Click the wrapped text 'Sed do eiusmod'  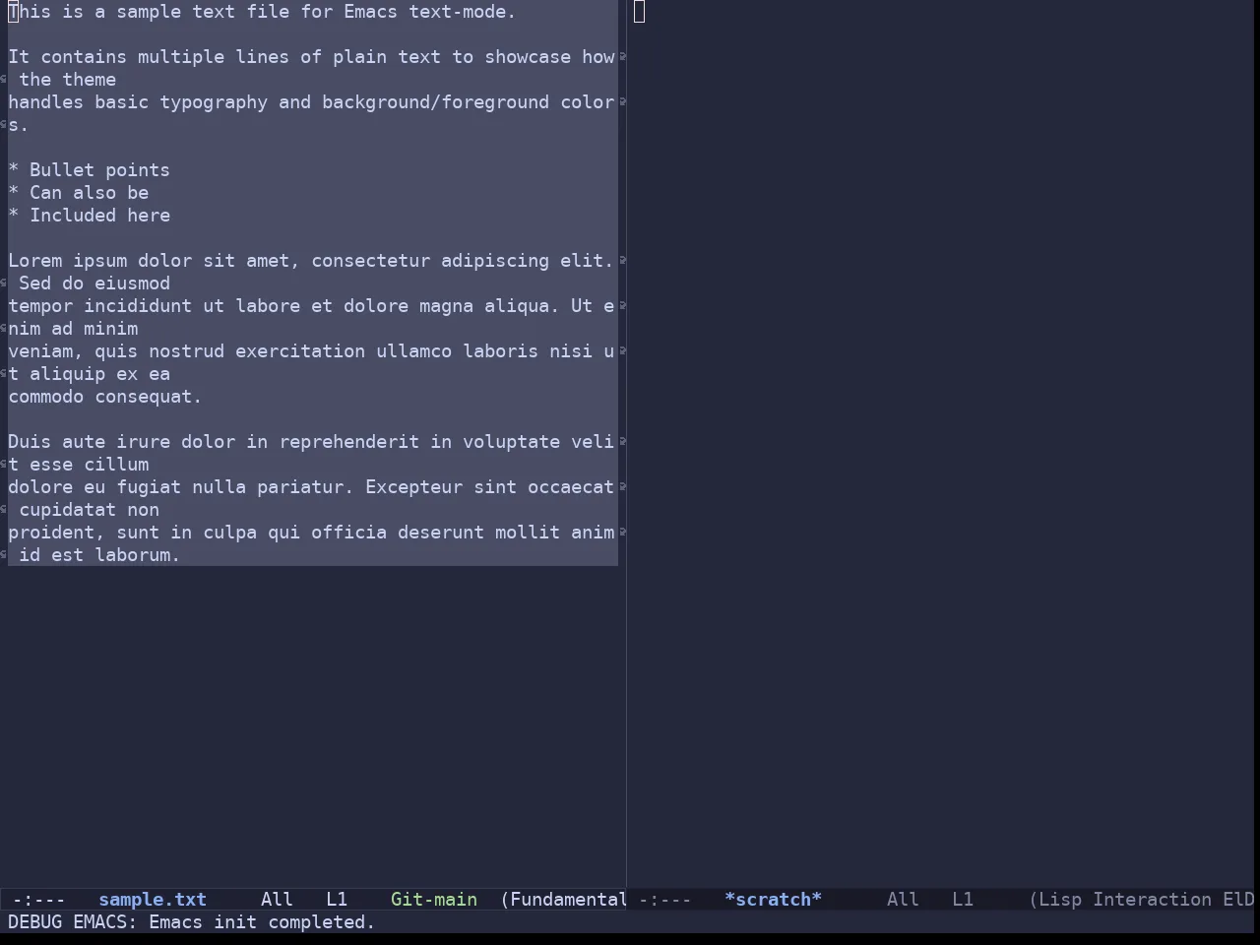tap(94, 283)
